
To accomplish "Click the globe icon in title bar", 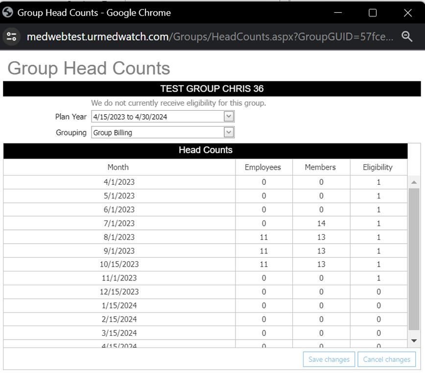I will tap(8, 13).
